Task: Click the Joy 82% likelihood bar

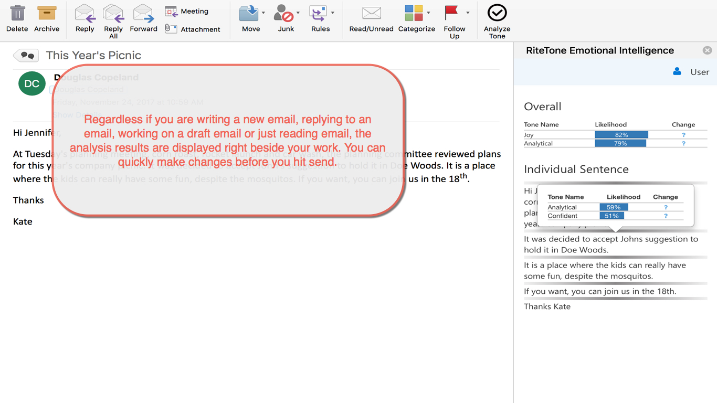Action: 621,135
